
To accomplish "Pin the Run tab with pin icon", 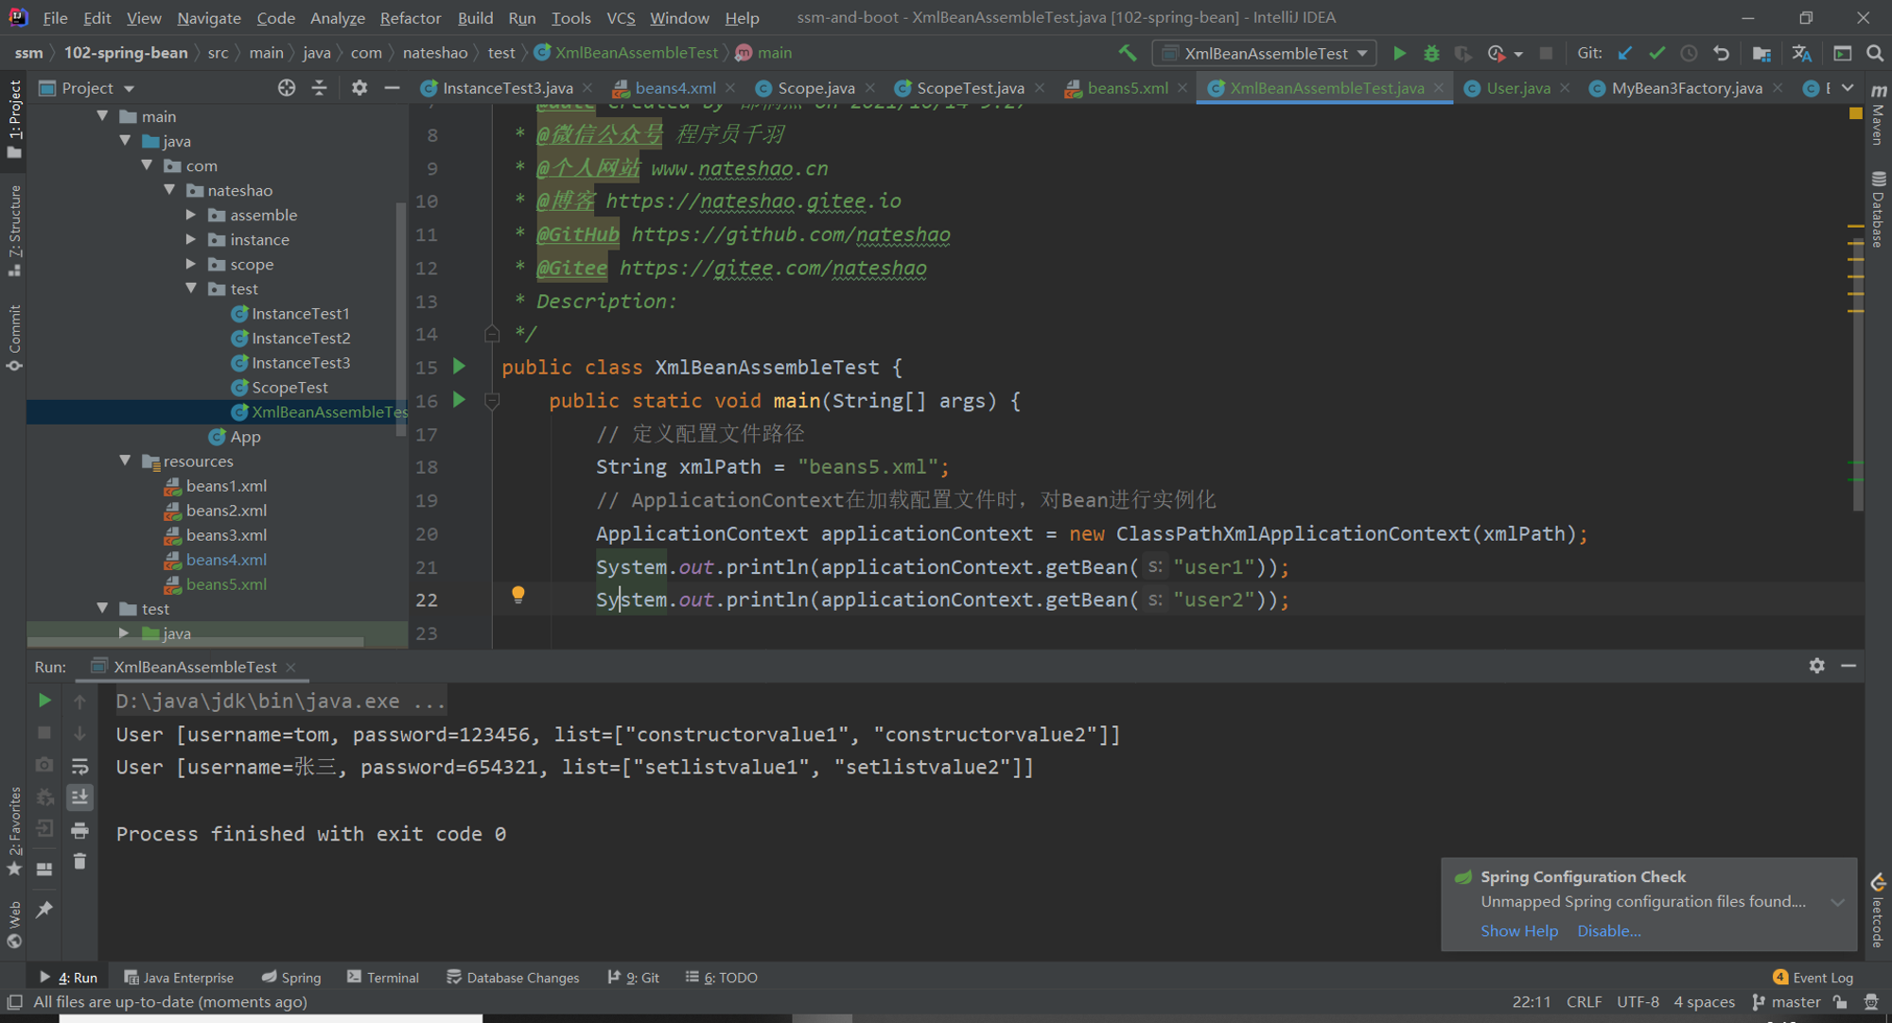I will [44, 910].
